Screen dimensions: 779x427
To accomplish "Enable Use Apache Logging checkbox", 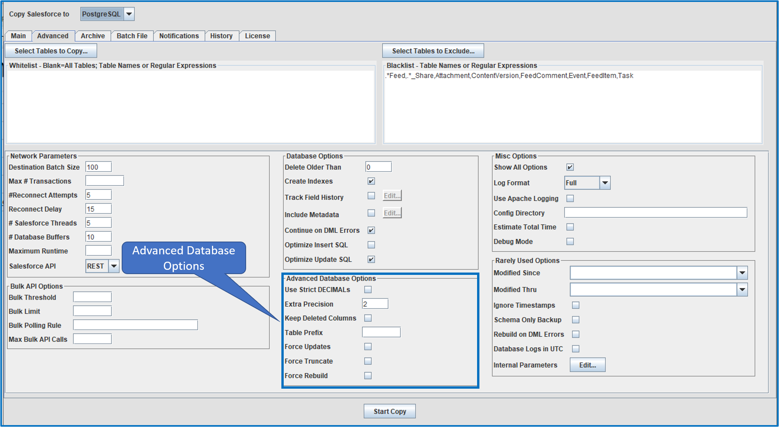I will tap(570, 198).
